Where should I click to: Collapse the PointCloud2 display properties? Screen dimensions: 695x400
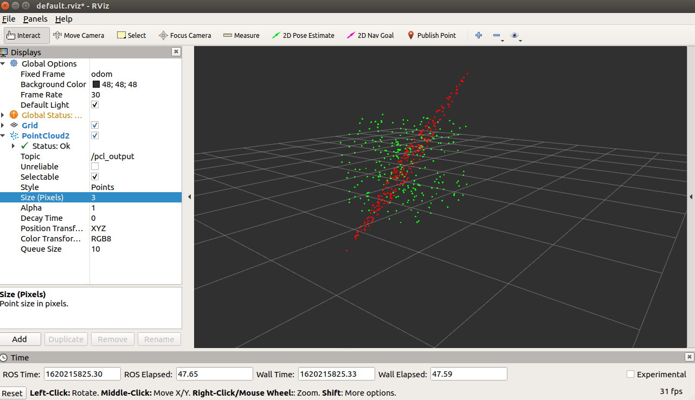[3, 135]
